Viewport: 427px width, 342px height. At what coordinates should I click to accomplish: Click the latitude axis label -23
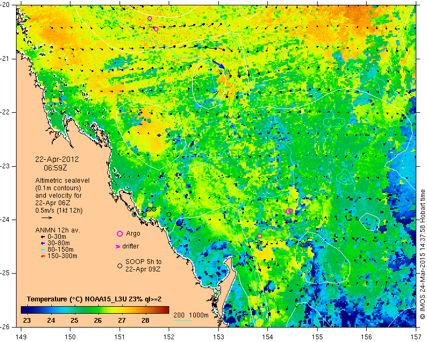coord(5,166)
